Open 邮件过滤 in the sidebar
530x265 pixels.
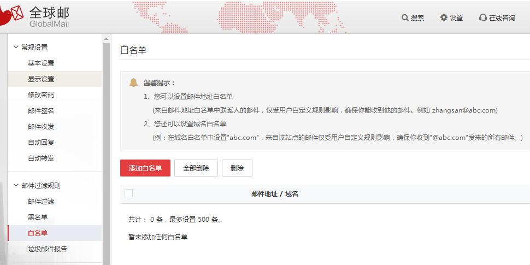[41, 202]
